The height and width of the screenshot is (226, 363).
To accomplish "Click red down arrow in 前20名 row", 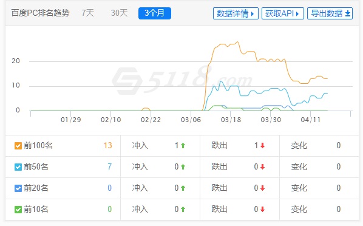I will pyautogui.click(x=262, y=188).
